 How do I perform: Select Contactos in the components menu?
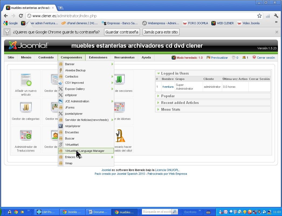(x=86, y=76)
